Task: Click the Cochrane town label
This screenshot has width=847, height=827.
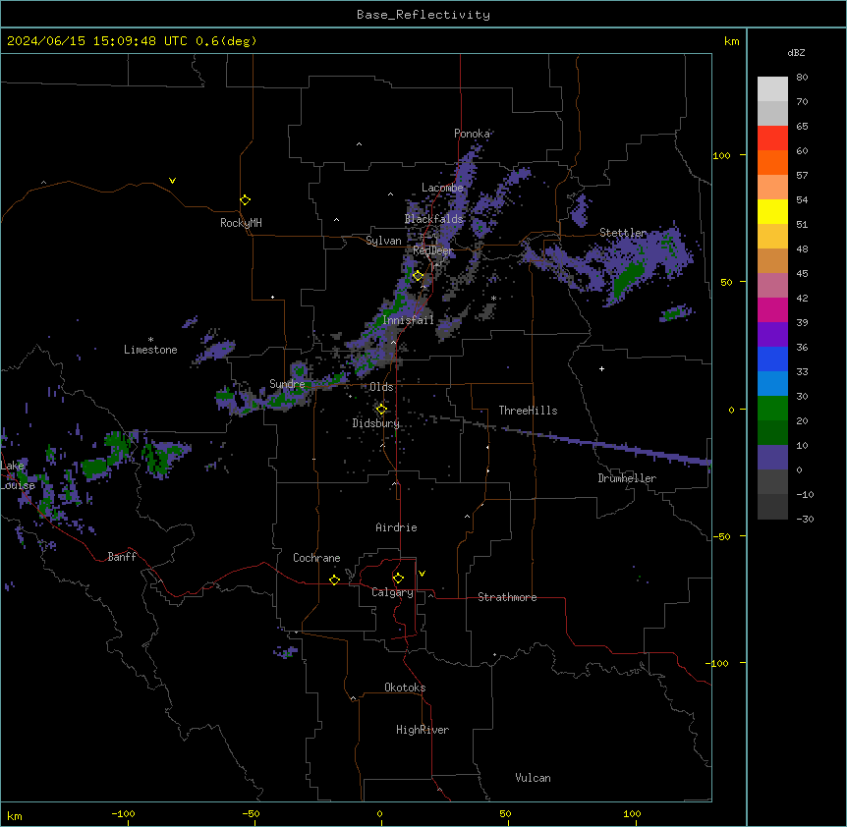Action: [316, 558]
